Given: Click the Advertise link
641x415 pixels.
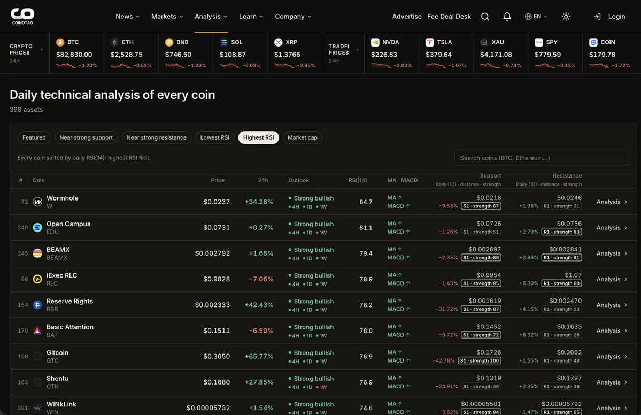Looking at the screenshot, I should coord(407,17).
